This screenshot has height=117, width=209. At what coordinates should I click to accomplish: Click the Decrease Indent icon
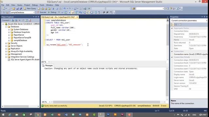tap(104, 12)
